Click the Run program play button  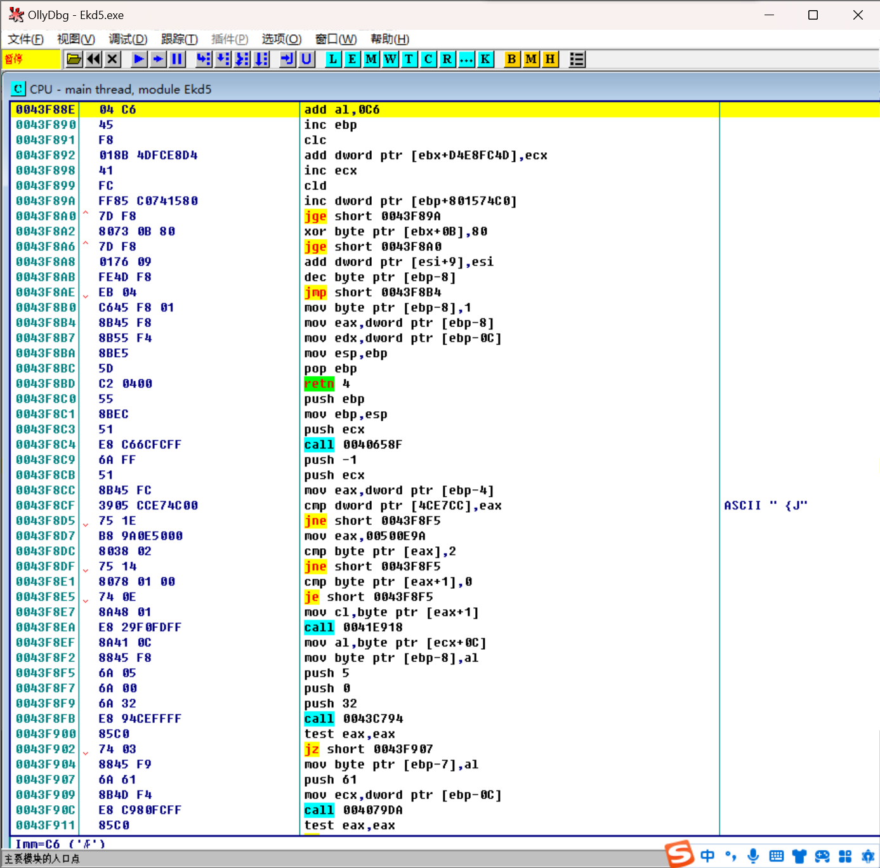click(139, 60)
